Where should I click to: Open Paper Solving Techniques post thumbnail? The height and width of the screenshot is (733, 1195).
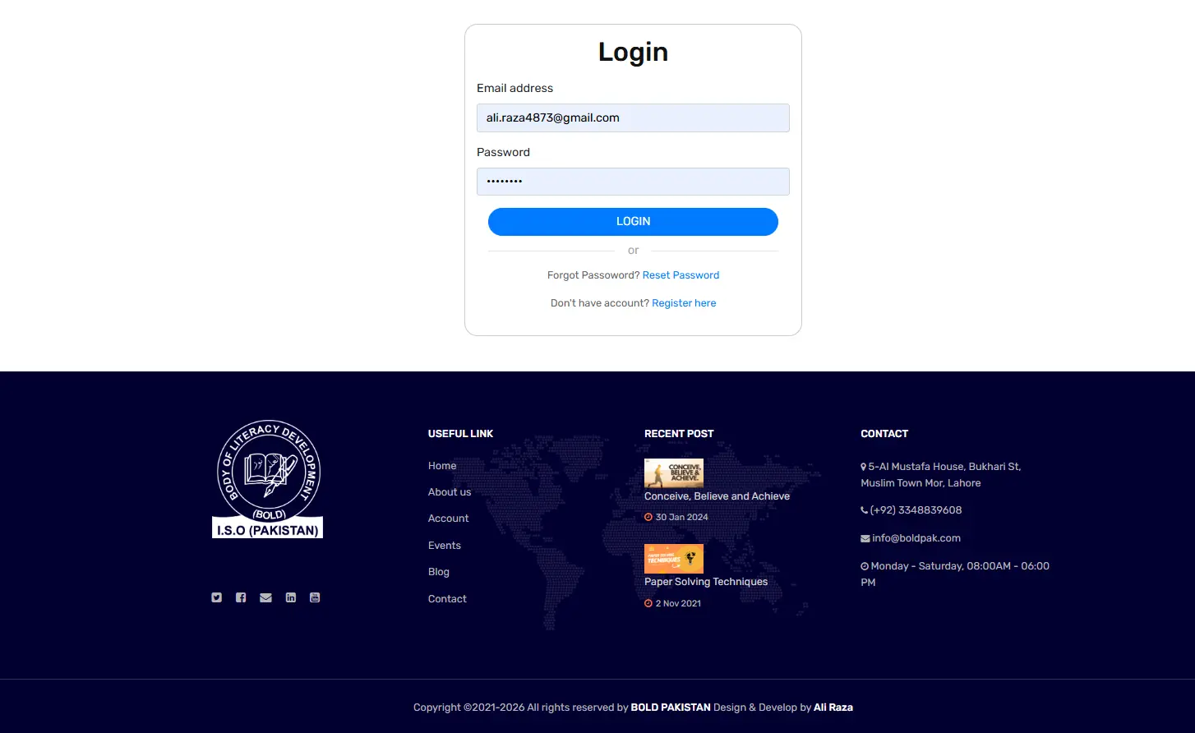(x=674, y=559)
